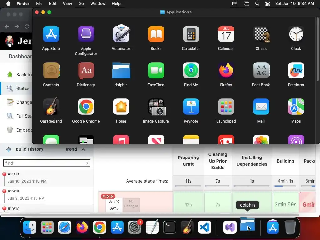Open the File menu
Viewport: 320px width, 240px height.
[x=39, y=4]
